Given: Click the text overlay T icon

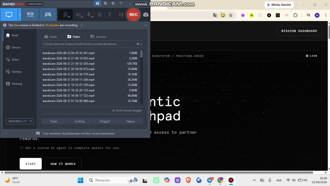Looking at the screenshot, I should tap(110, 15).
